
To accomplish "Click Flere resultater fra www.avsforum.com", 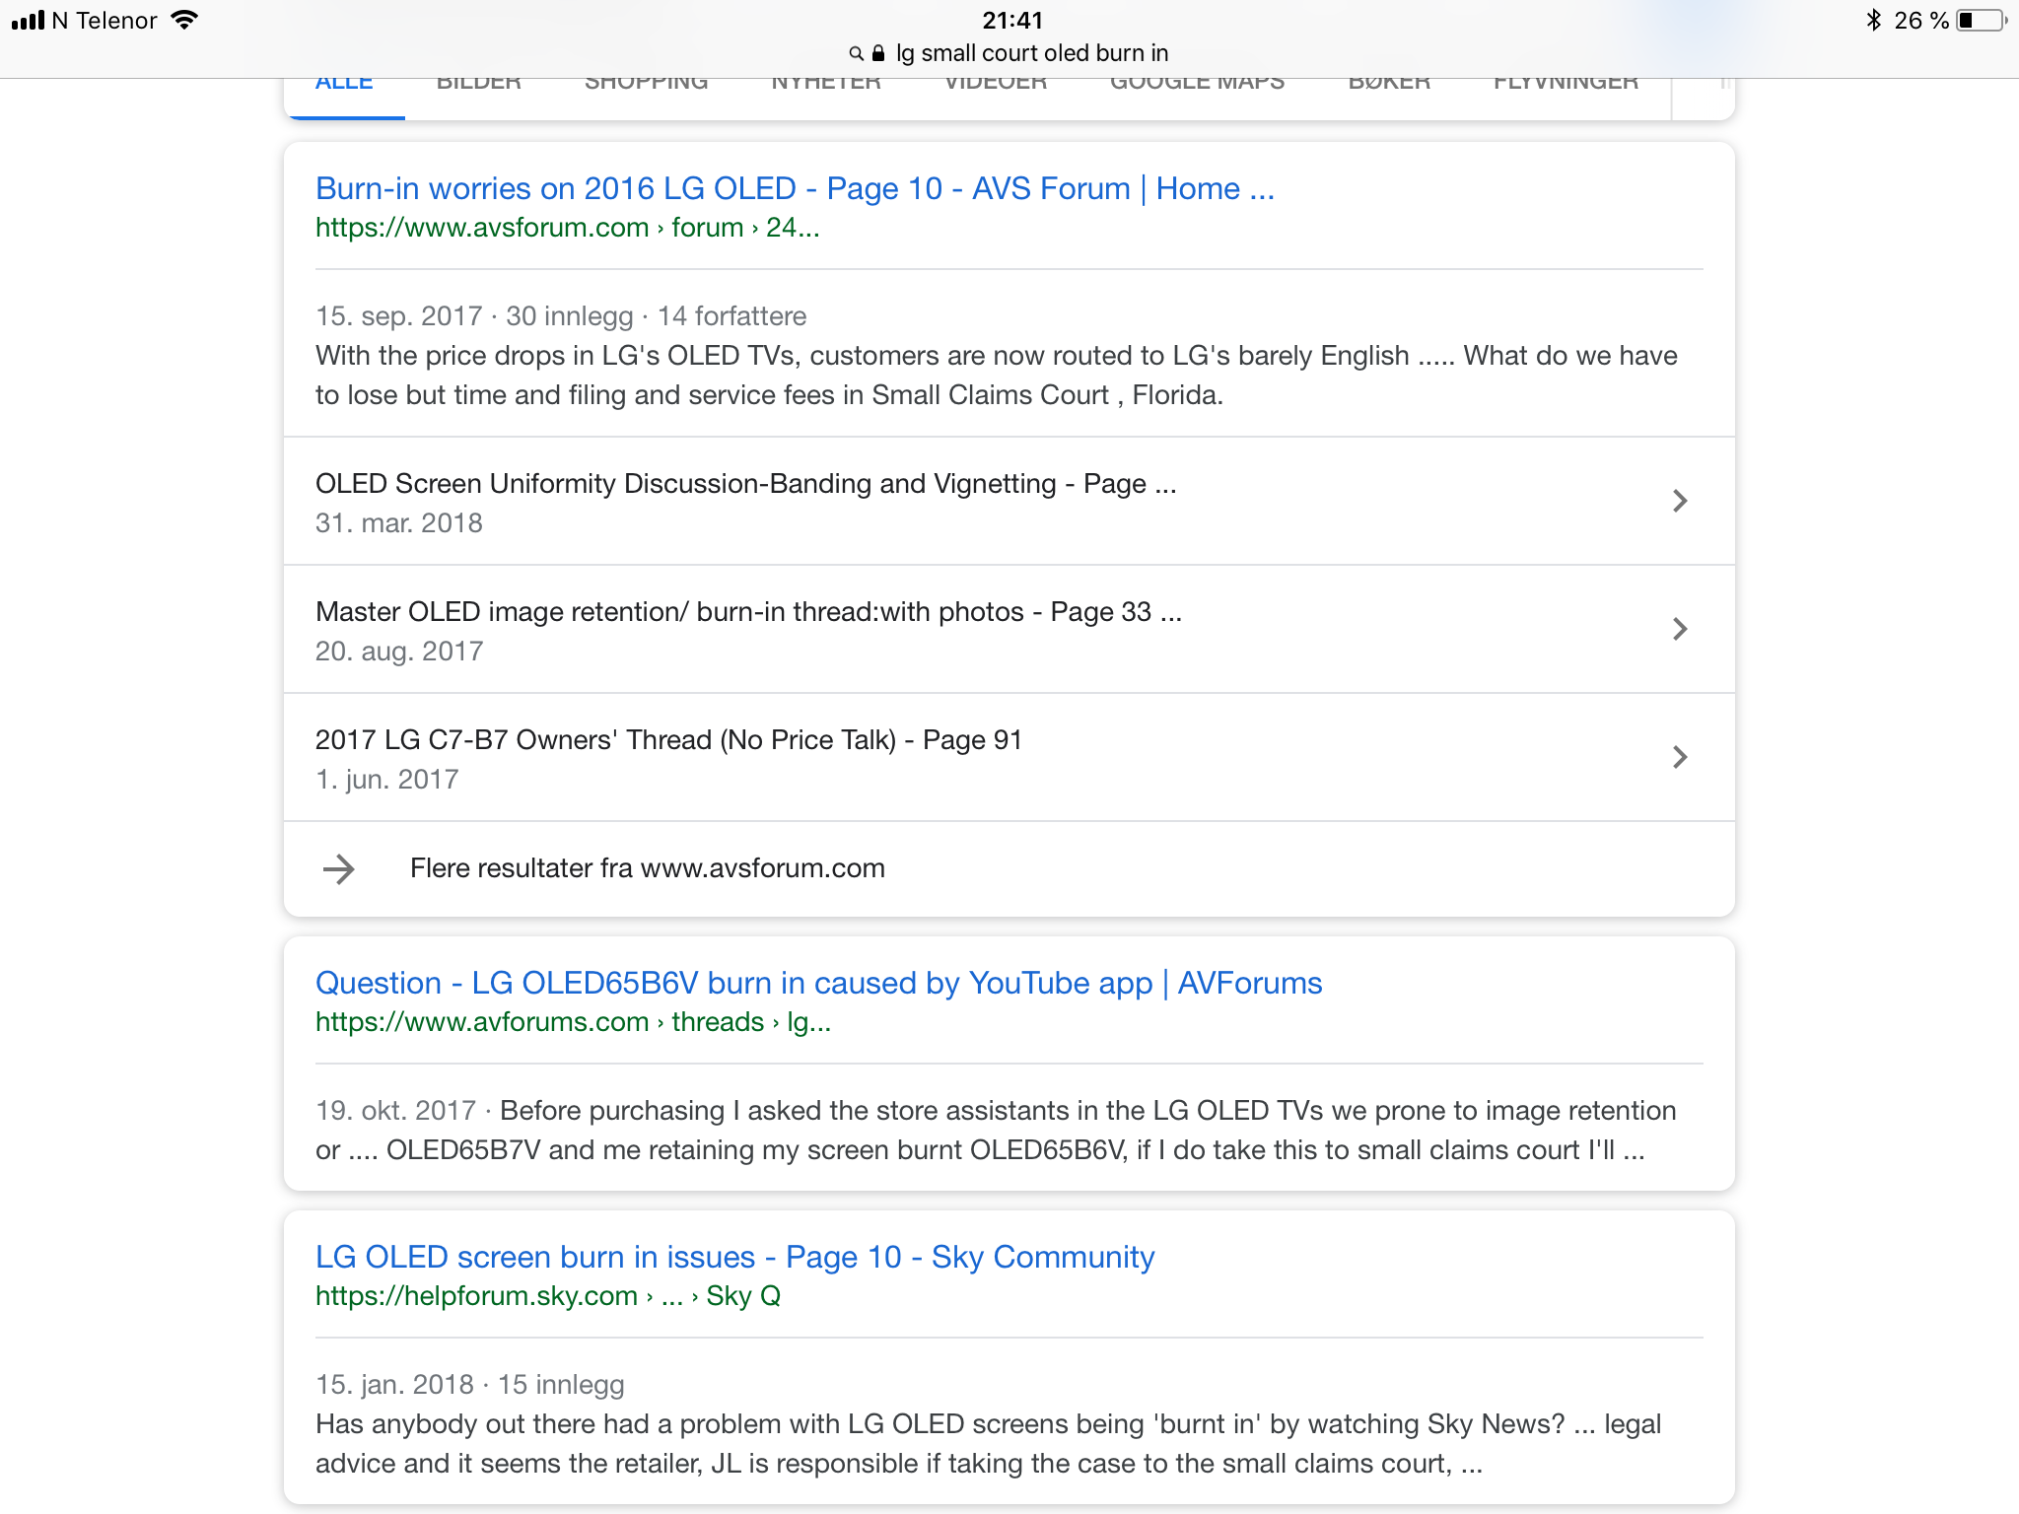I will pos(647,868).
